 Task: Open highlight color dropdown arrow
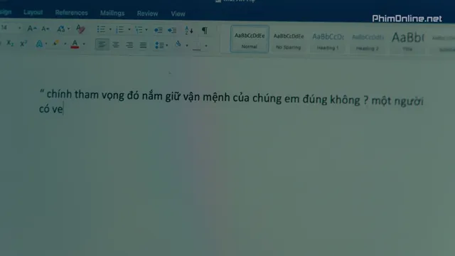coord(65,44)
